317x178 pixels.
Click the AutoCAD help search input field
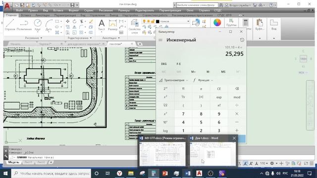197,5
